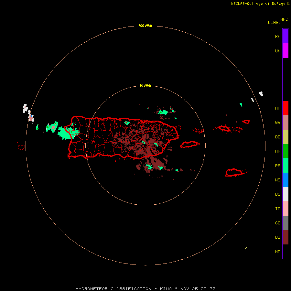Click the 'HR' legend label
The image size is (291, 291).
tap(277, 151)
